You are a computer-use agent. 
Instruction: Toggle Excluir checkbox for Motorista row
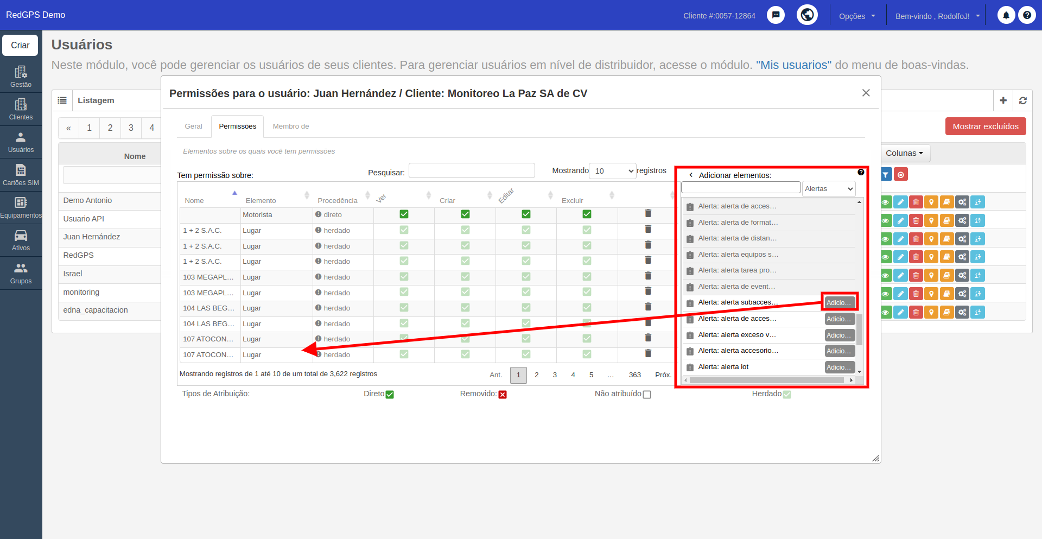(587, 214)
